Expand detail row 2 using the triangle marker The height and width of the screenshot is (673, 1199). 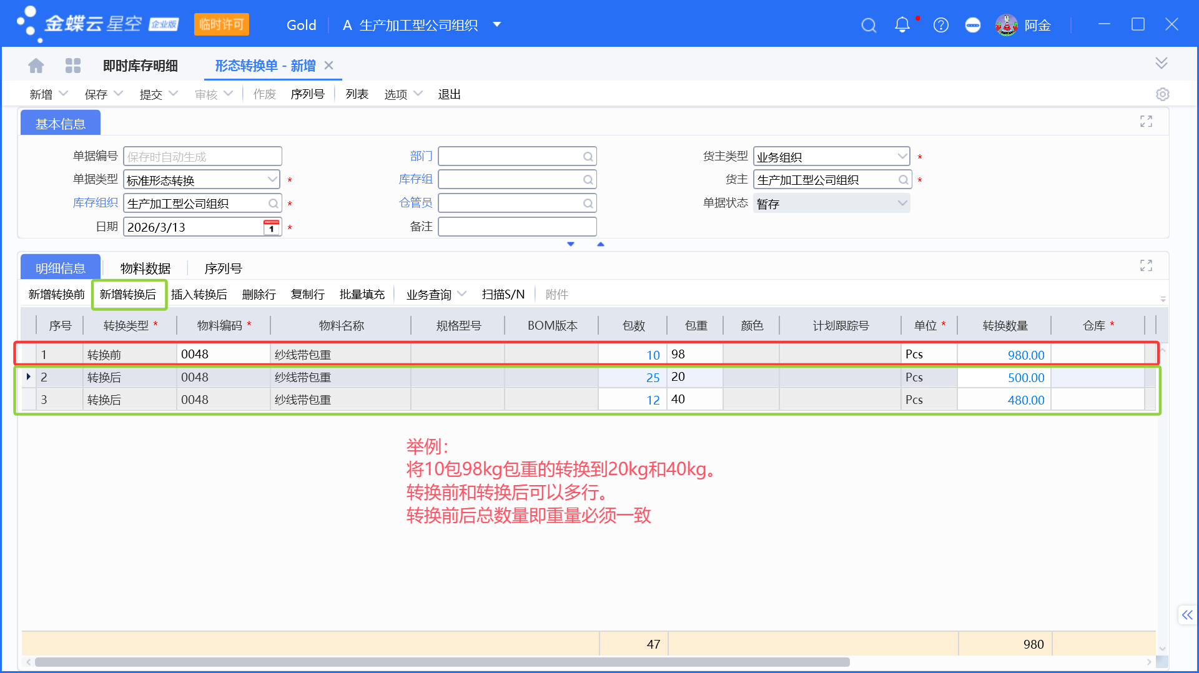click(28, 376)
